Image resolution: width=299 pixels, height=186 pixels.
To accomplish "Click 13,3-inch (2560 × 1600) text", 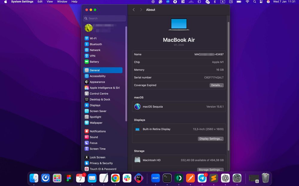I will click(208, 129).
